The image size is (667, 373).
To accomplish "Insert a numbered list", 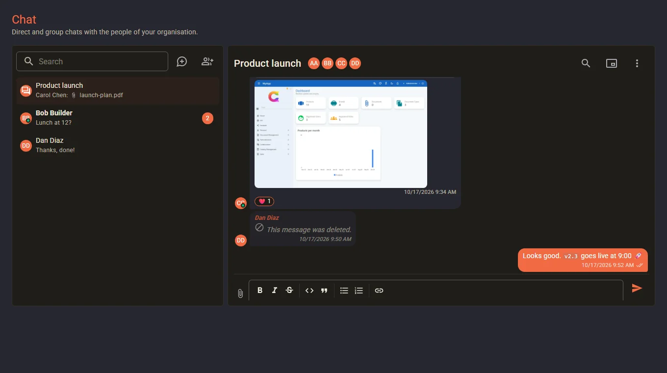I will (x=359, y=291).
